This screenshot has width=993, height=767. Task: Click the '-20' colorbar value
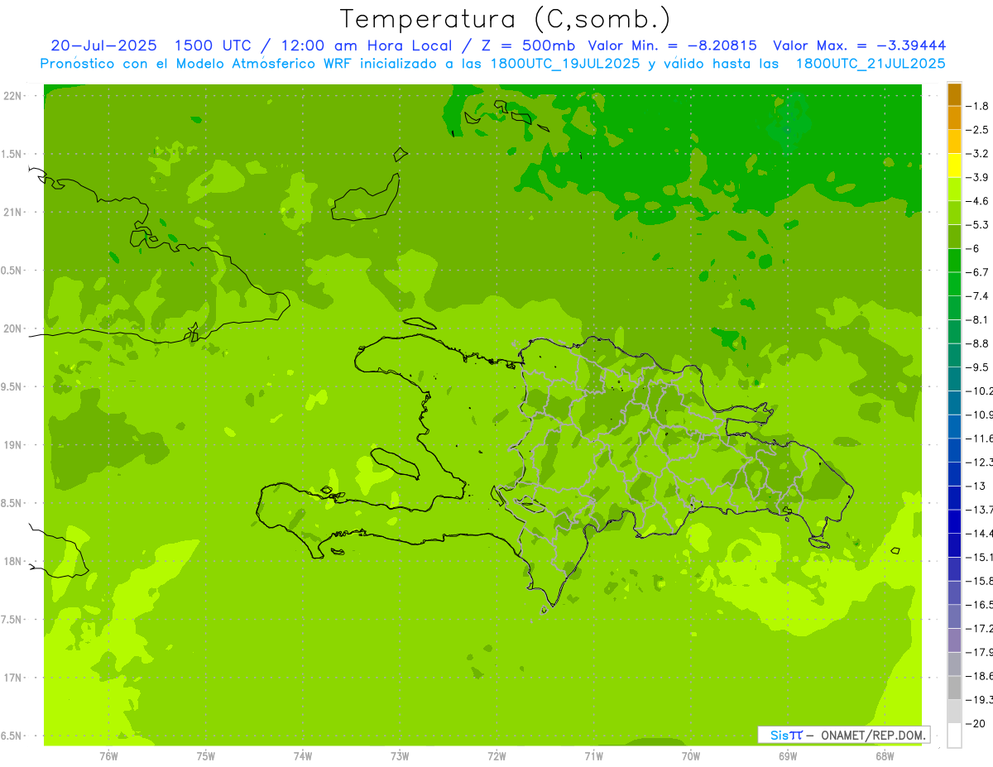977,723
